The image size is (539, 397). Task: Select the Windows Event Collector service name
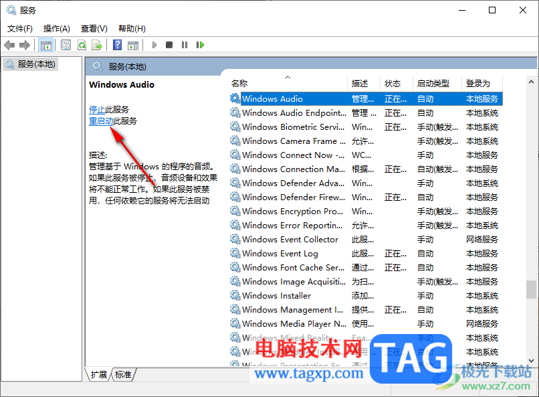pos(290,239)
